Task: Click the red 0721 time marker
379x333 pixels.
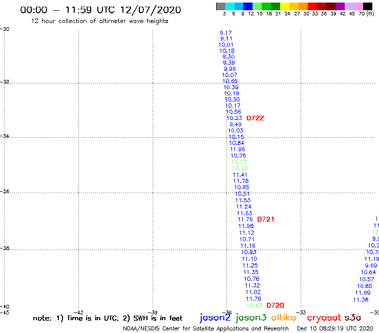Action: (266, 219)
